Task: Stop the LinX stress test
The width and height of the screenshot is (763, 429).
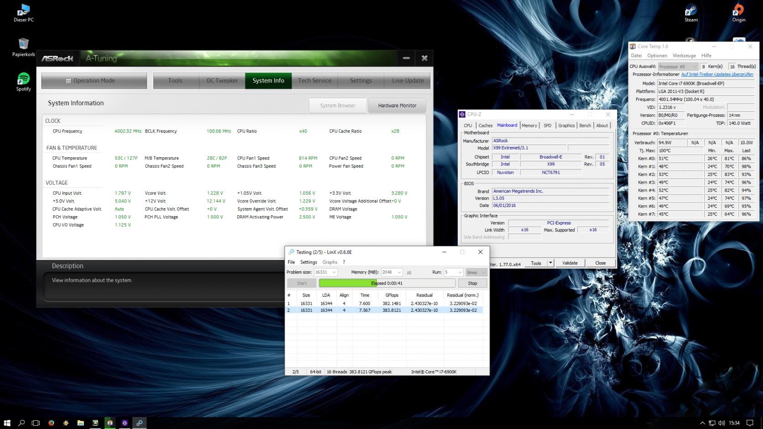Action: pos(472,283)
